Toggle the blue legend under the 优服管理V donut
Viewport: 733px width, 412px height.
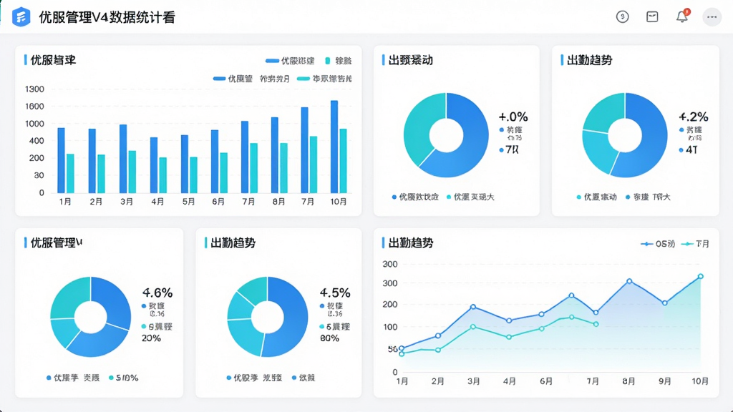coord(73,378)
